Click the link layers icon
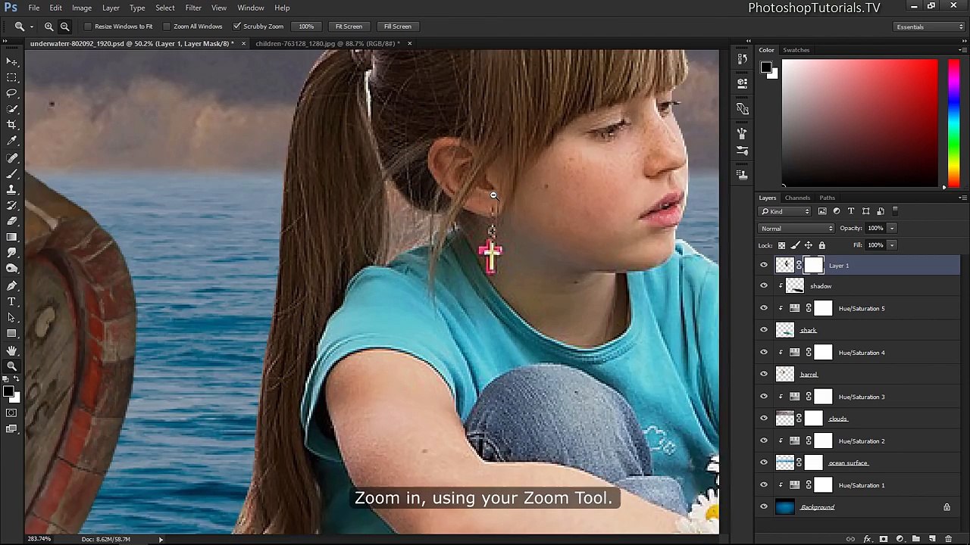 tap(850, 539)
